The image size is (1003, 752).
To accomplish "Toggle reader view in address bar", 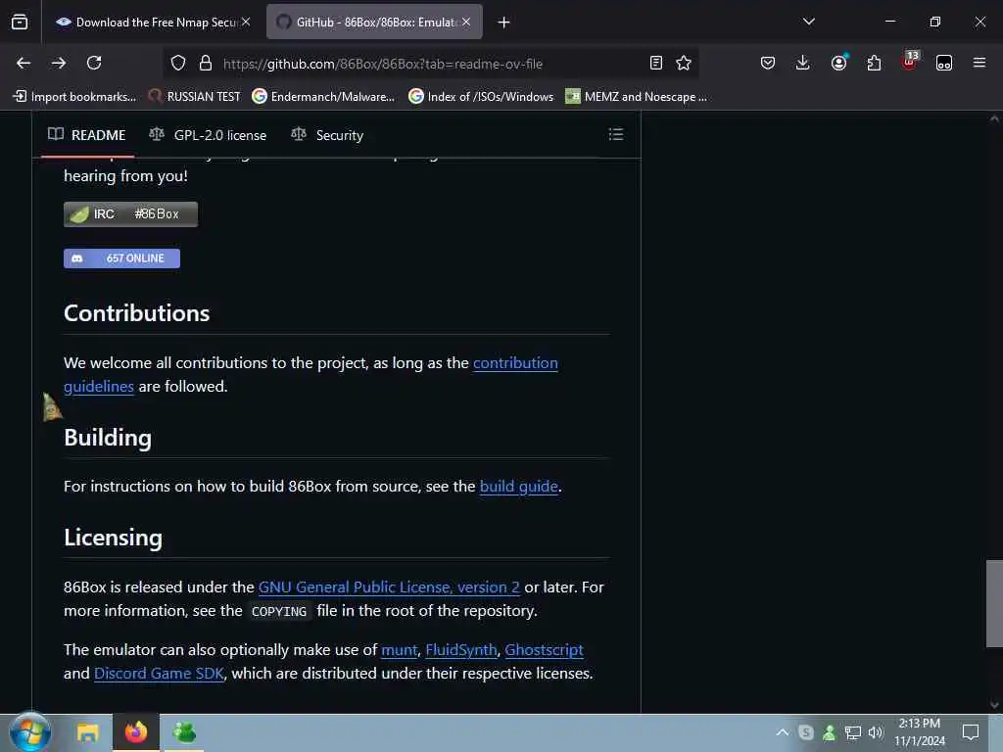I will coord(655,63).
